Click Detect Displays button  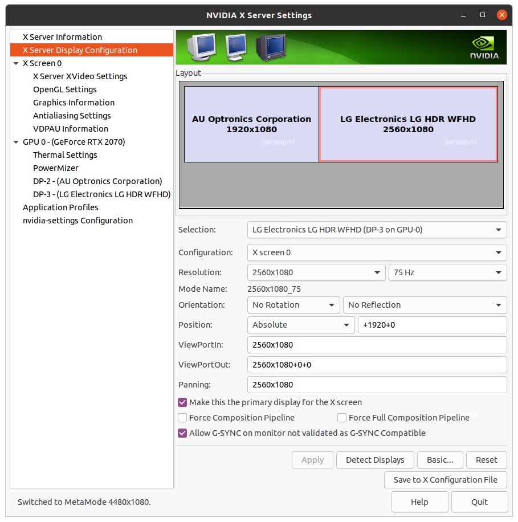point(375,460)
